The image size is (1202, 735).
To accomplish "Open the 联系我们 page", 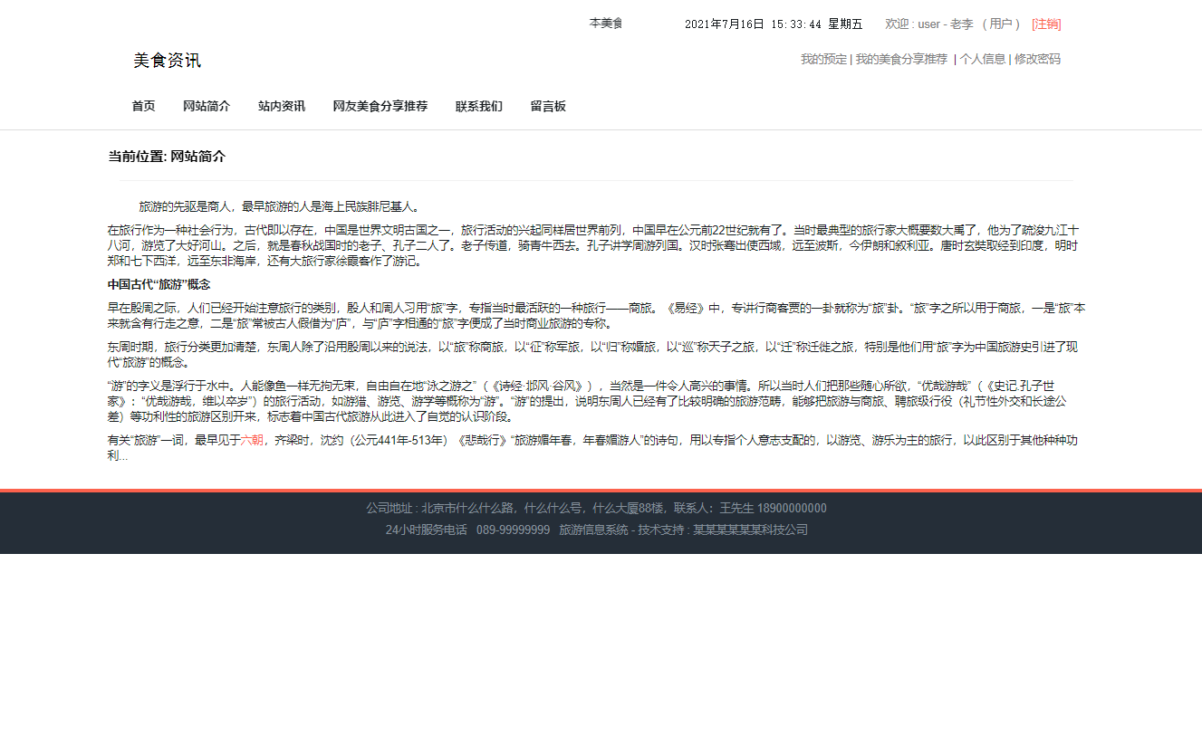I will point(478,106).
